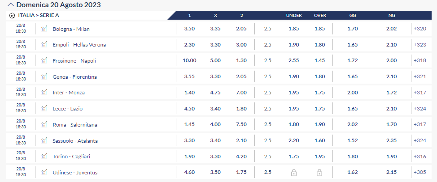Screen dimensions: 437x182
Task: Click the locked Under odds for Udinese - Juventus
Action: click(x=294, y=173)
